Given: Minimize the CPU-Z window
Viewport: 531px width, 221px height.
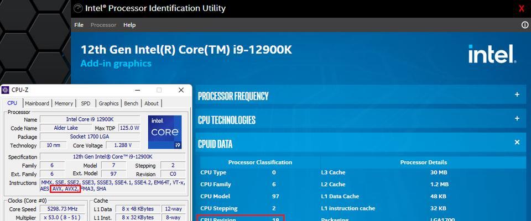Looking at the screenshot, I should tap(138, 90).
